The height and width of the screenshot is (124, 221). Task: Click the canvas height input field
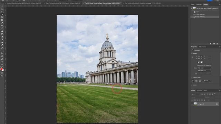pos(200,59)
